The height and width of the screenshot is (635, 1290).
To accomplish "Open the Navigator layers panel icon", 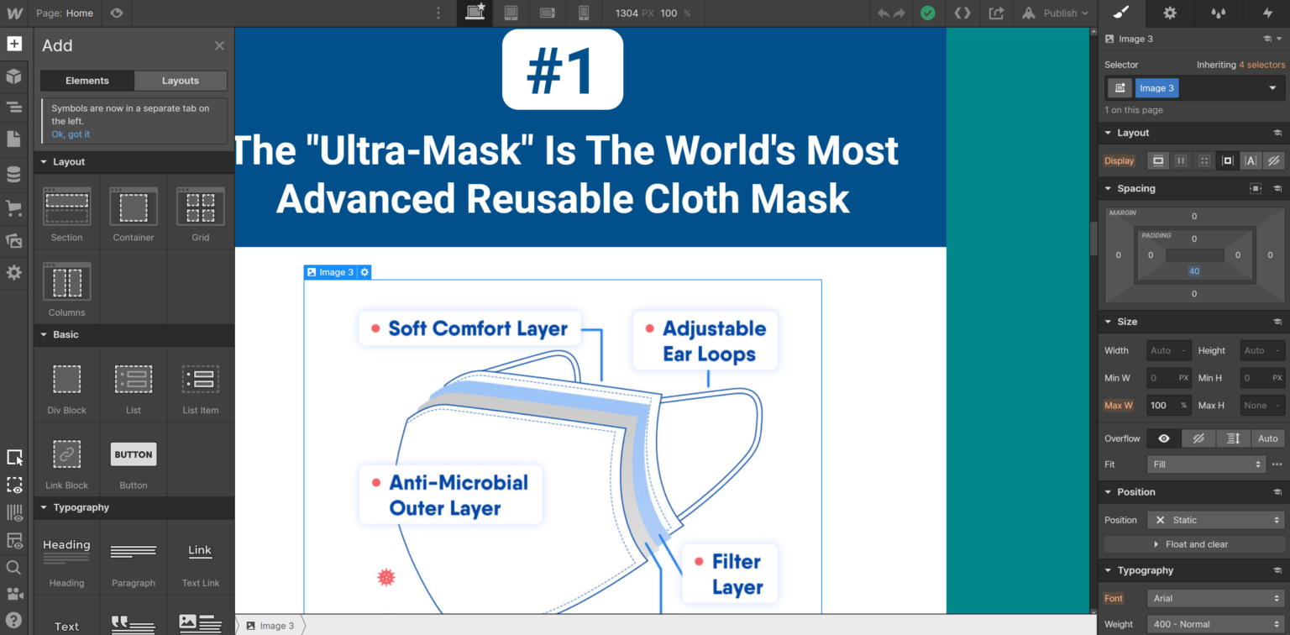I will [14, 107].
